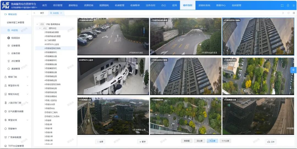The height and width of the screenshot is (149, 297).
Task: Select 四号楼负三南向 tree item
Action: click(51, 112)
